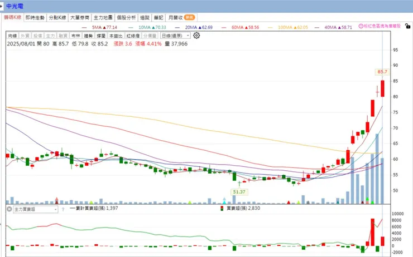This screenshot has height=257, width=413.
Task: Click the 60MA legend entry
Action: click(x=241, y=27)
